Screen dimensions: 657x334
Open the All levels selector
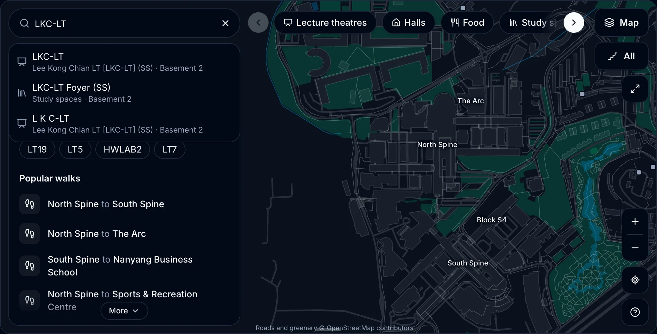tap(622, 56)
